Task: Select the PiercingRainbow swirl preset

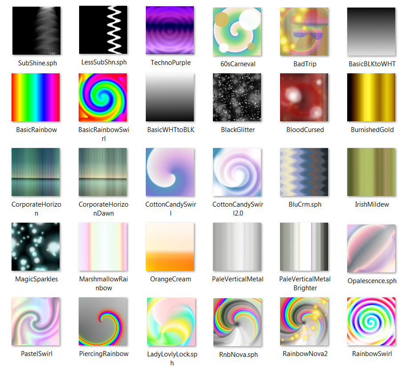Action: point(103,321)
